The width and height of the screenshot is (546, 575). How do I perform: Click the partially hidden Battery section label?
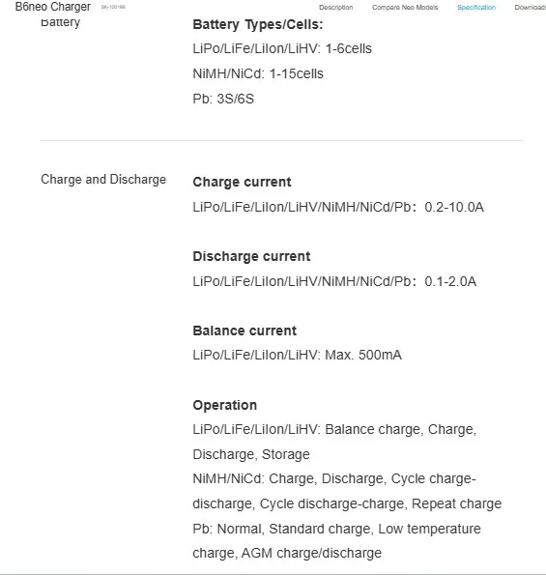pos(60,22)
